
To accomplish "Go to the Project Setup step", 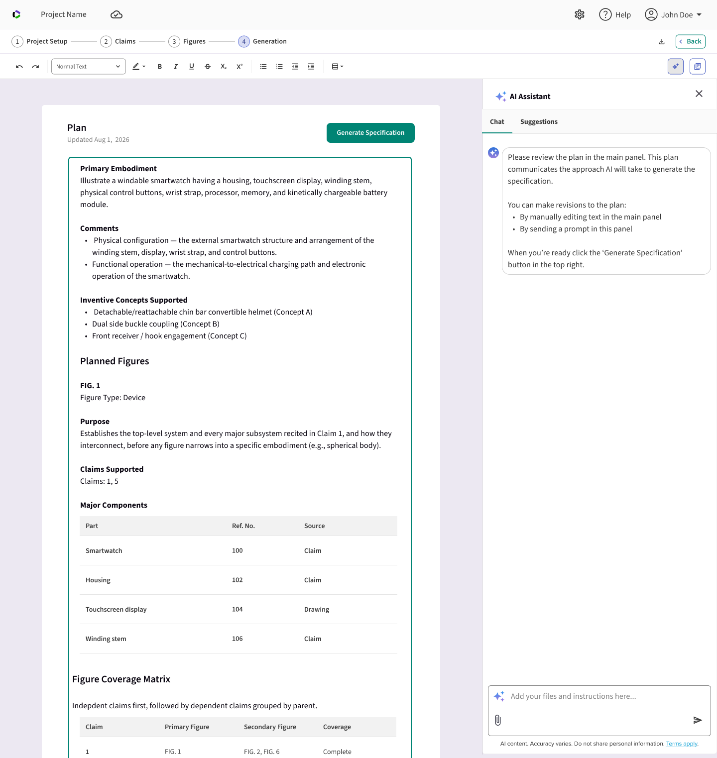I will 40,41.
